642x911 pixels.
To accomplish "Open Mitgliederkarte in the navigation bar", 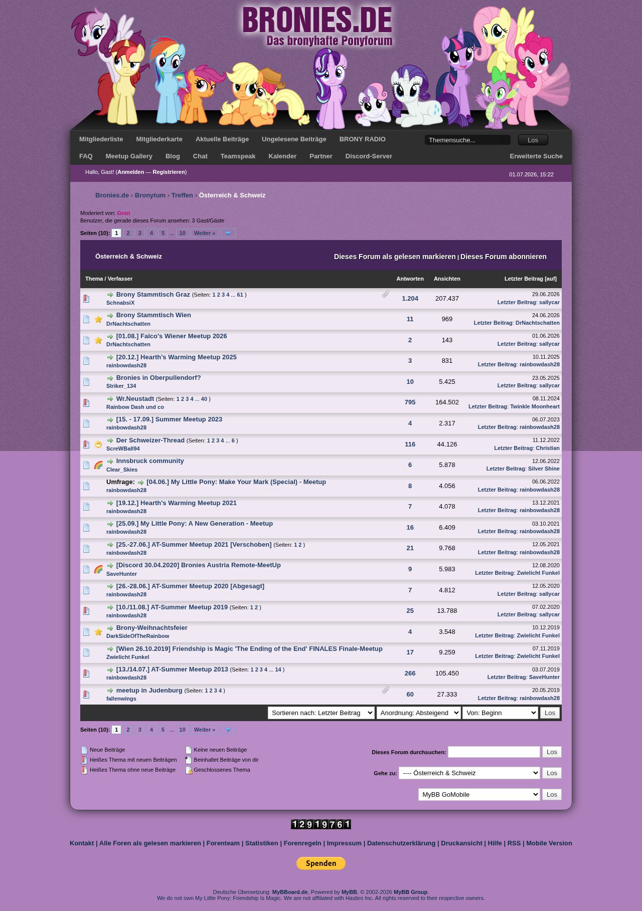I will [x=159, y=139].
